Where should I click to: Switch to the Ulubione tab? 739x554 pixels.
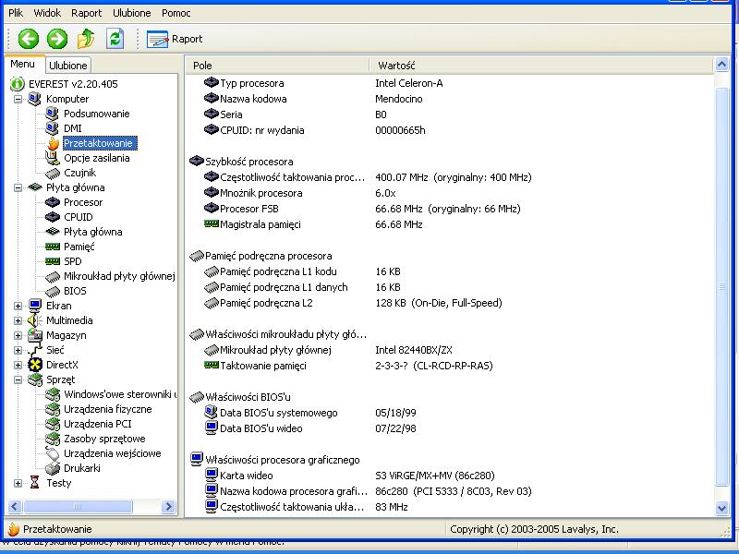pyautogui.click(x=67, y=65)
